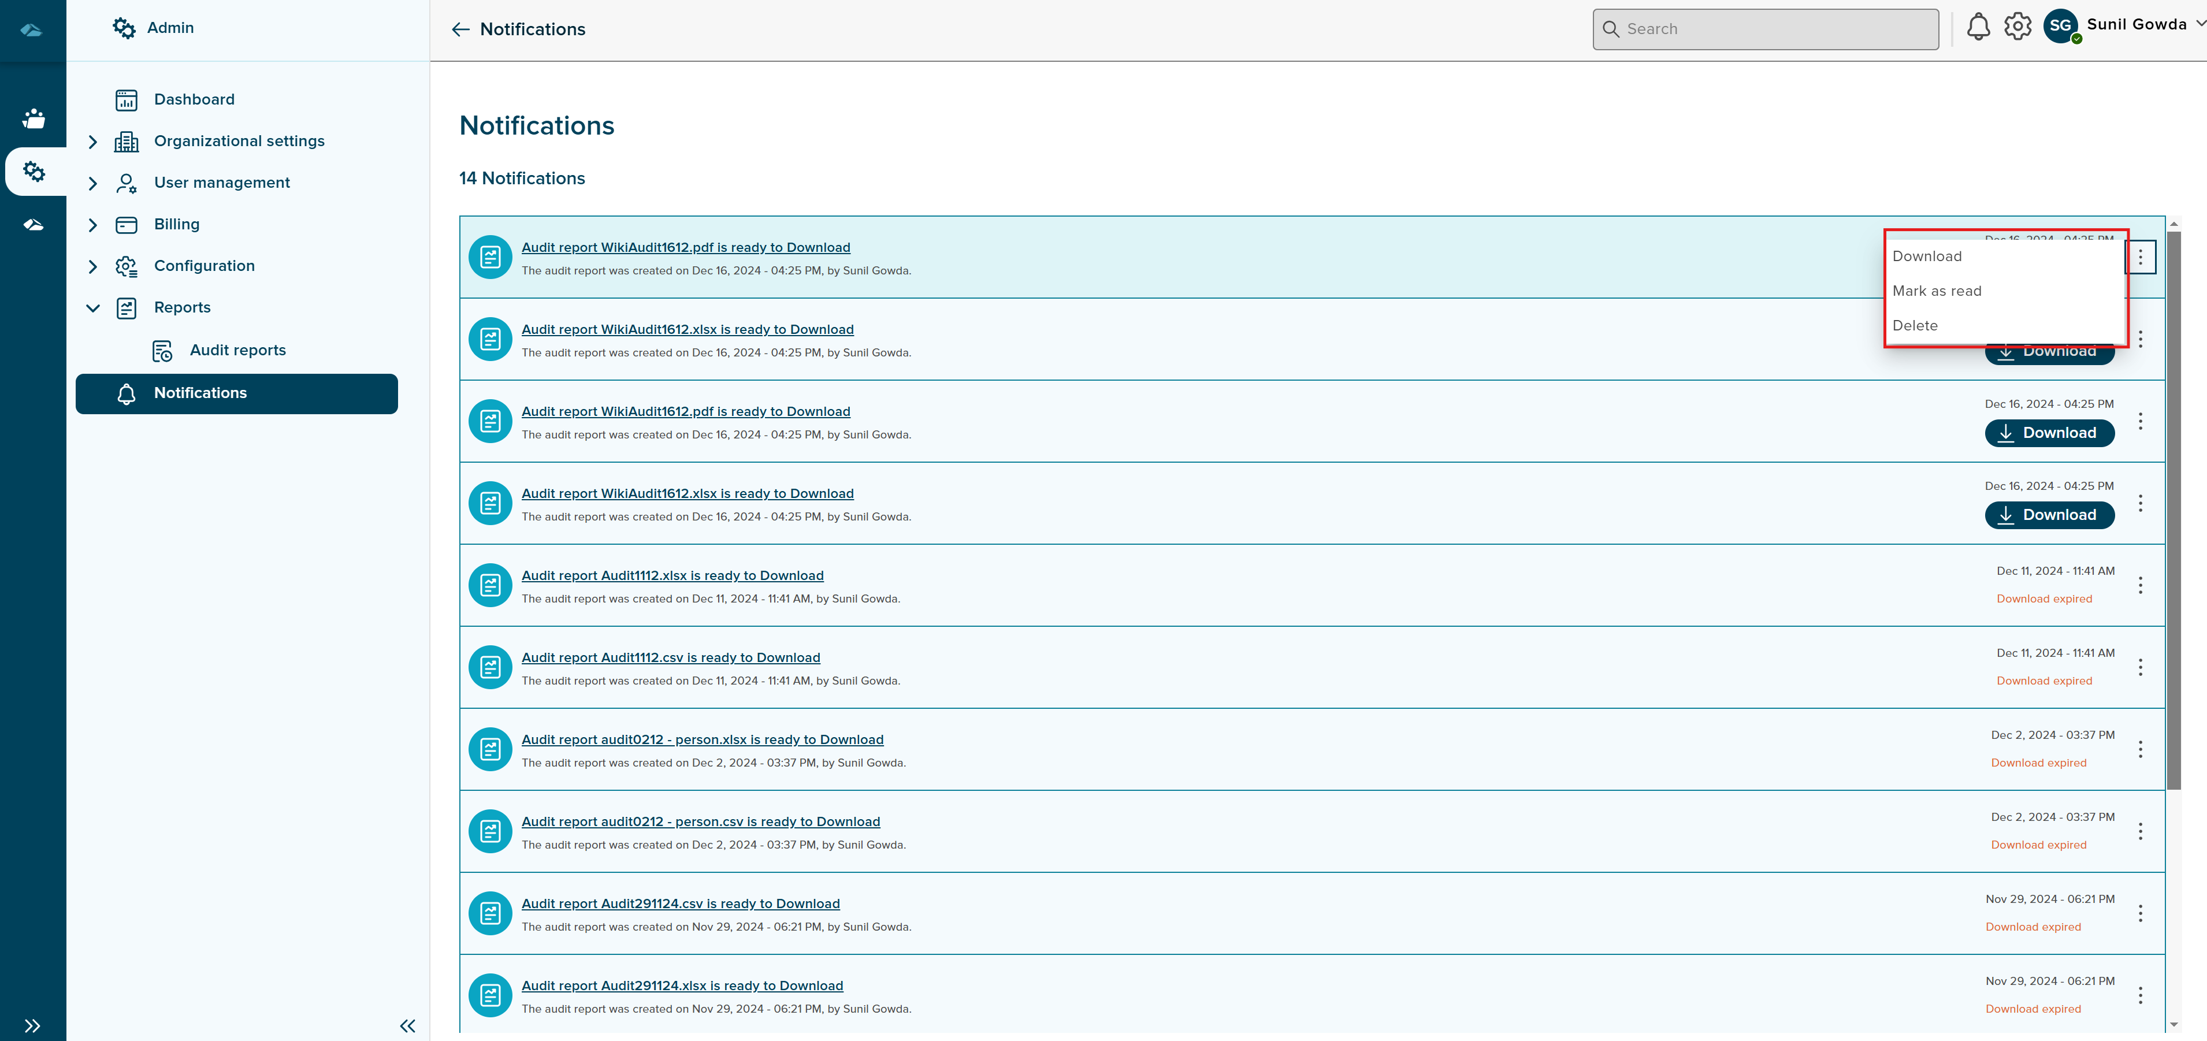Collapse sidebar with double-left chevron icon
This screenshot has height=1041, width=2207.
(407, 1025)
